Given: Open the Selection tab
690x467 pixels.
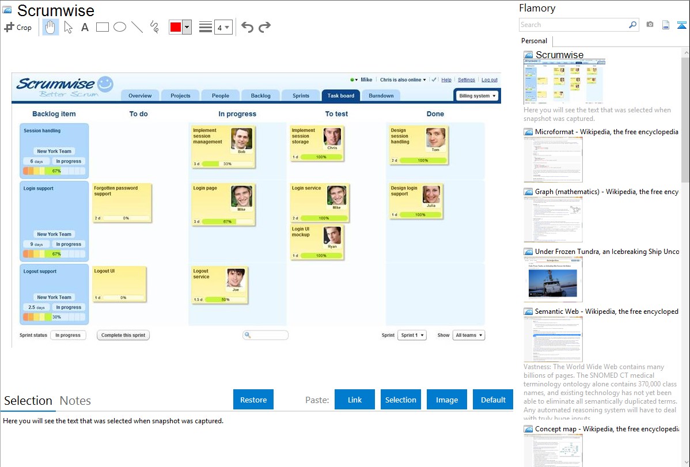Looking at the screenshot, I should coord(28,401).
